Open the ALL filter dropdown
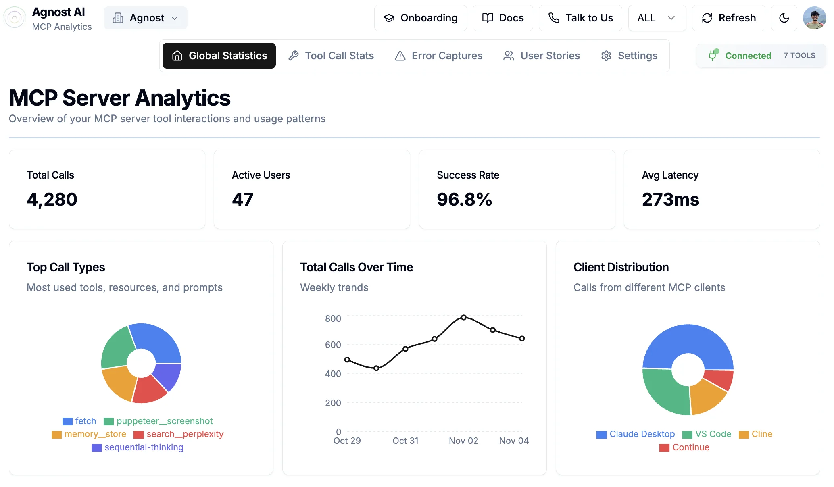This screenshot has width=834, height=487. [657, 18]
